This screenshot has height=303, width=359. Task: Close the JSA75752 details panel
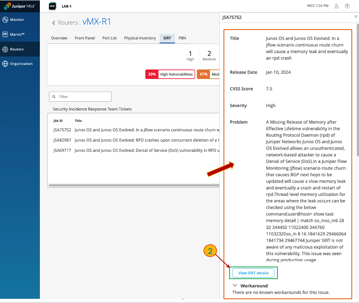pos(356,17)
